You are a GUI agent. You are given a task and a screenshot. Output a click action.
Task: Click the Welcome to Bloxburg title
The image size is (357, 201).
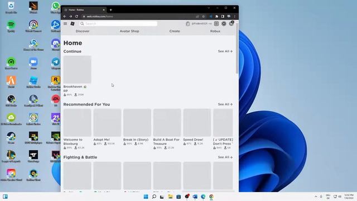[73, 142]
